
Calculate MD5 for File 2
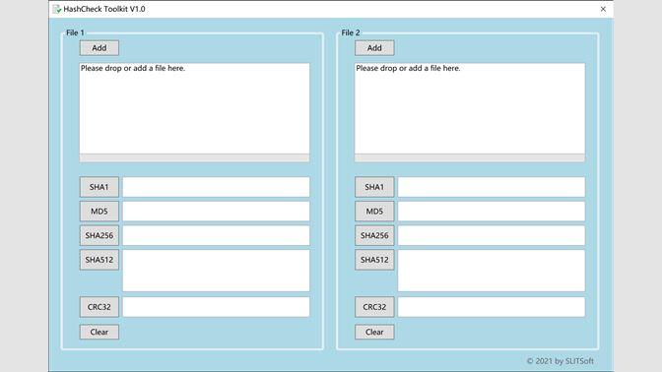pyautogui.click(x=374, y=212)
